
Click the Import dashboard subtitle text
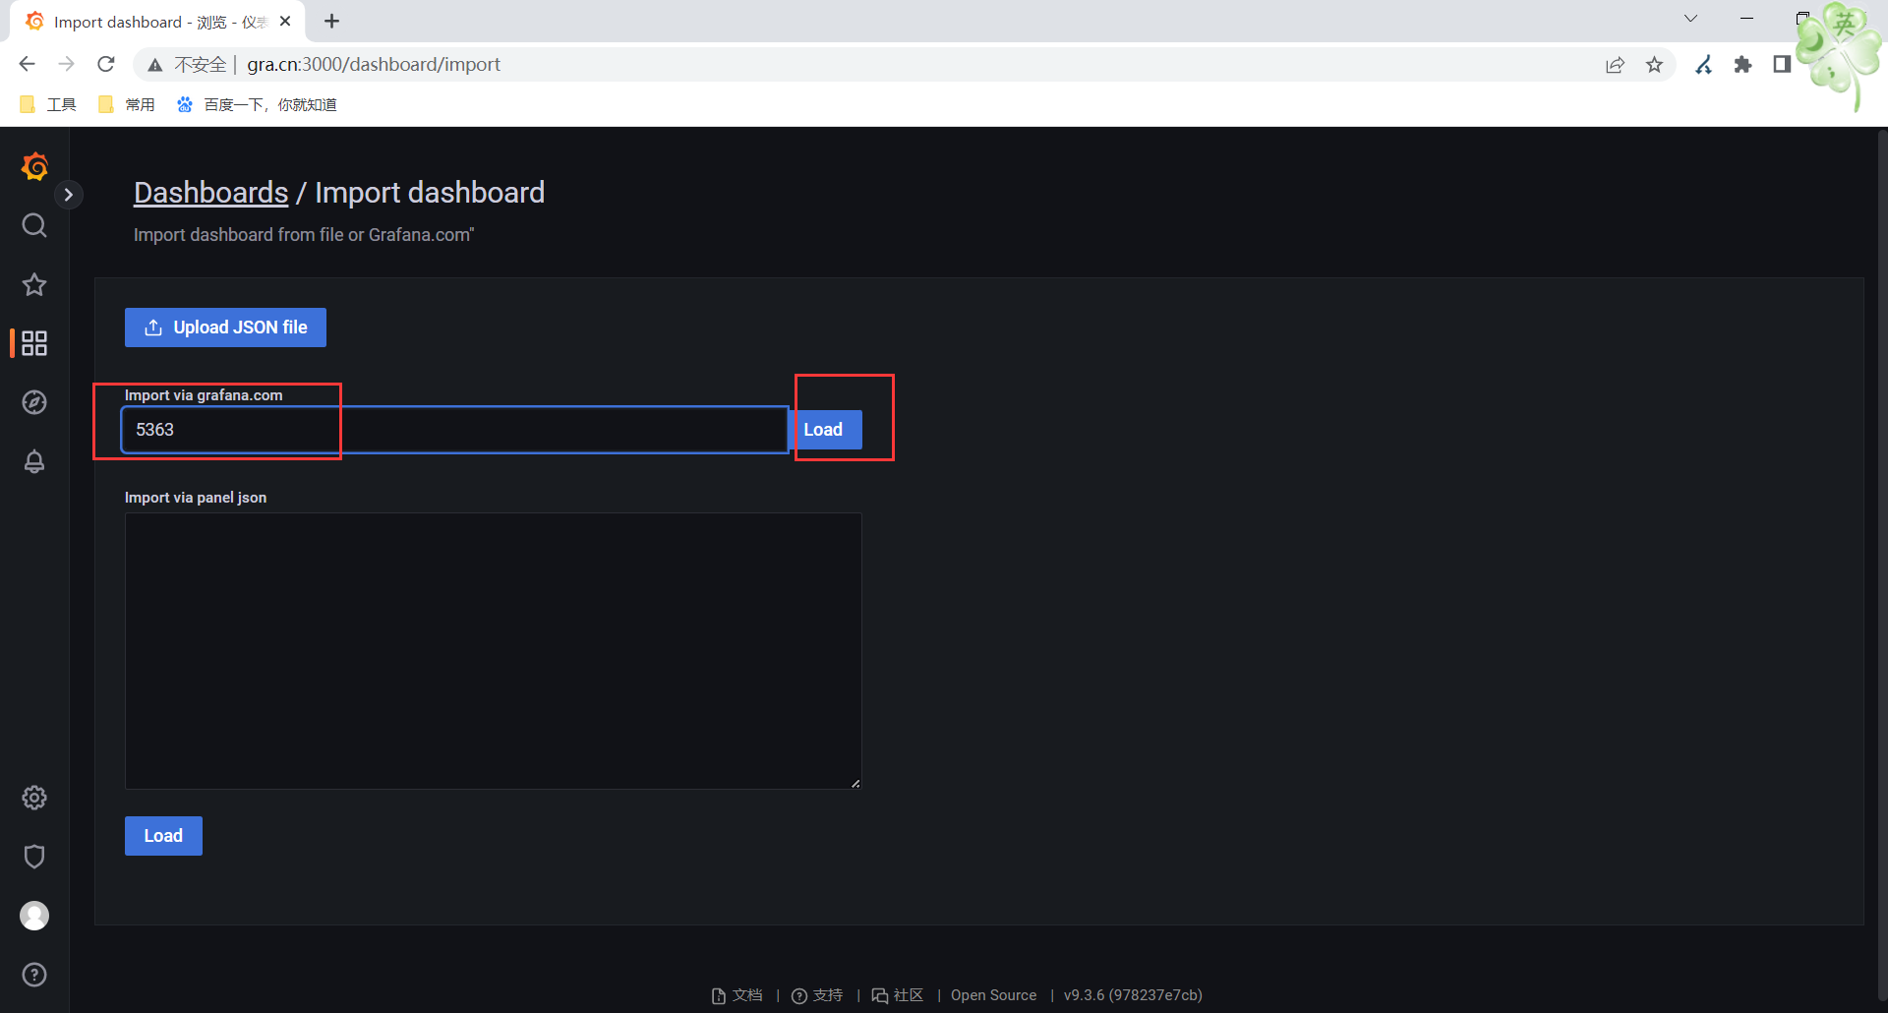pos(304,235)
